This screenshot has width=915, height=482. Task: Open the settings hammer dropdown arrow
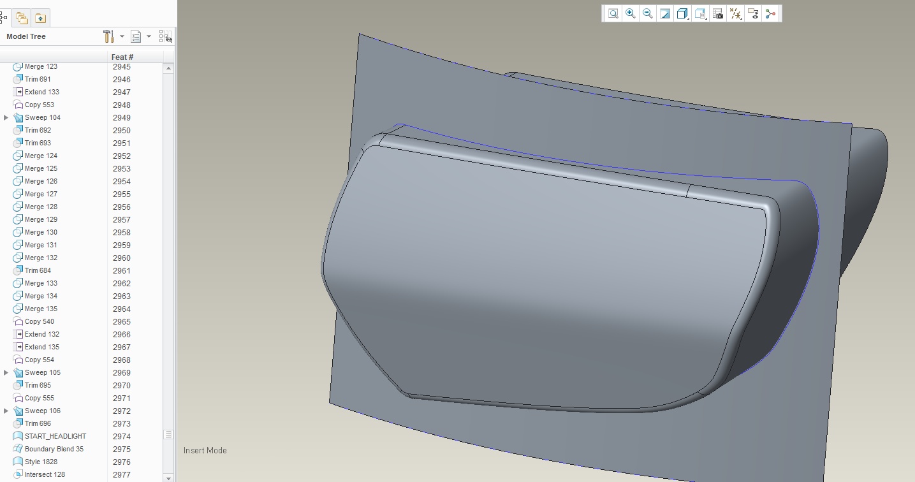pyautogui.click(x=122, y=36)
